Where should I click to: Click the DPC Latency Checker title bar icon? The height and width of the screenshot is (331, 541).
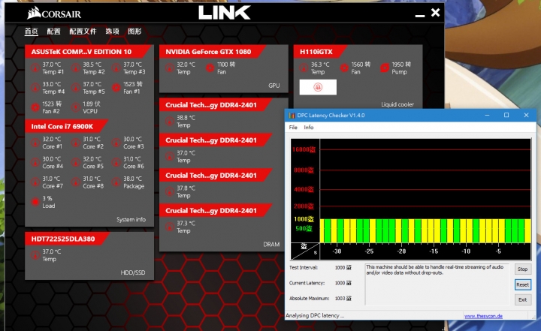(292, 116)
